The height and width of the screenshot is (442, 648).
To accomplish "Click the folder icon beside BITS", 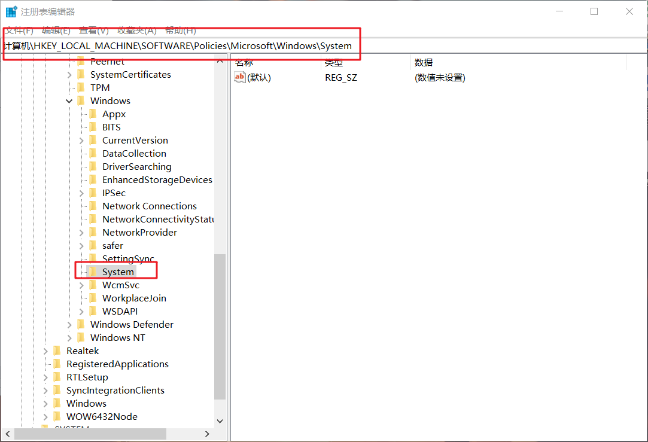I will (x=93, y=127).
